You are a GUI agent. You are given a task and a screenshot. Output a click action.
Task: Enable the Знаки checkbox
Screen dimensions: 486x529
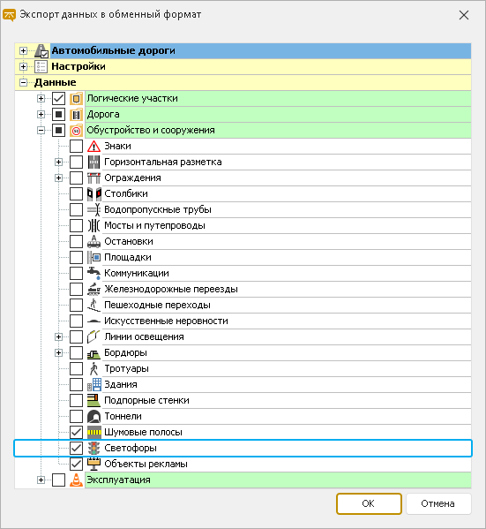coord(76,146)
